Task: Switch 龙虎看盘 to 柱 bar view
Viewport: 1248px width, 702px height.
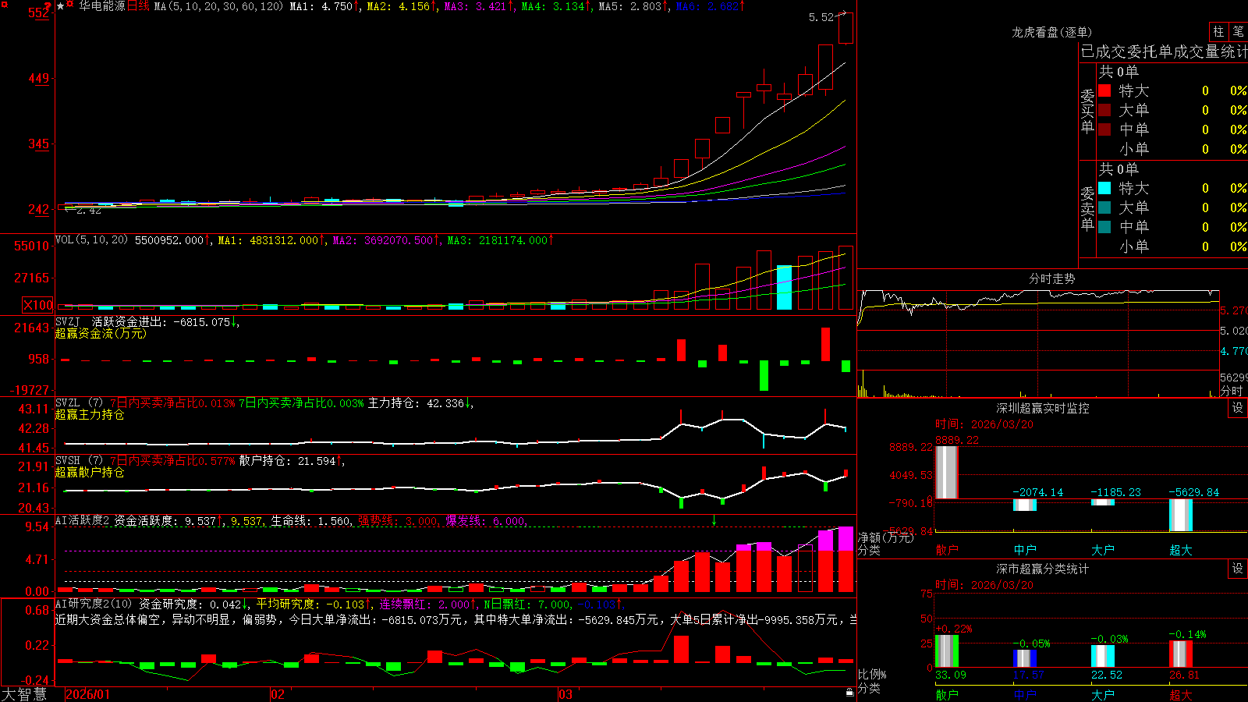Action: point(1218,31)
